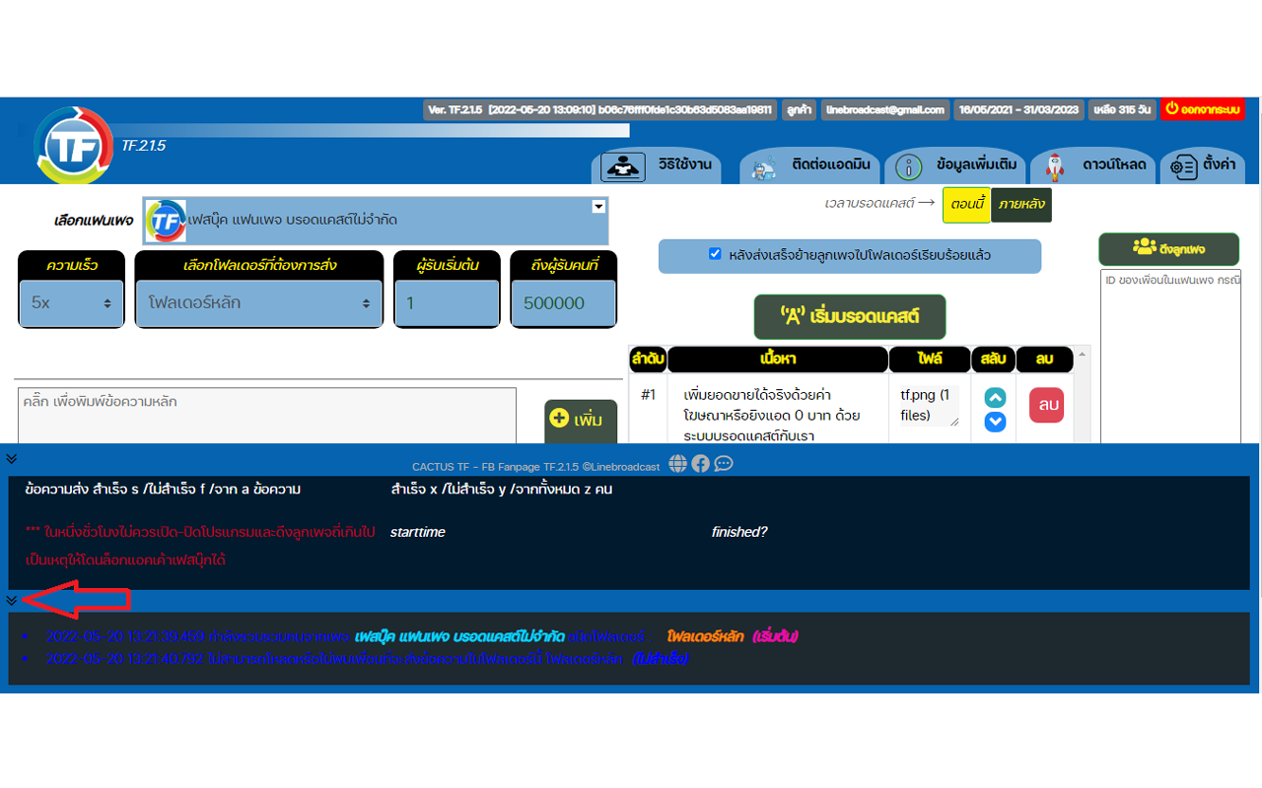Click the TF page avatar in fanpage selector
Viewport: 1262px width, 788px height.
[x=166, y=221]
